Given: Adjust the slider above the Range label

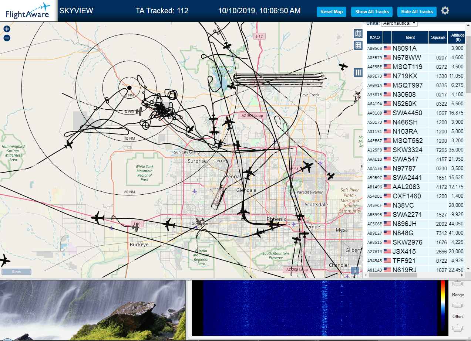Looking at the screenshot, I should tap(458, 283).
